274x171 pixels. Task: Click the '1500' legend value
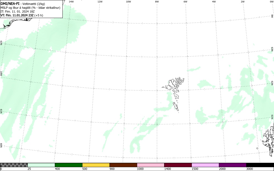(195, 169)
